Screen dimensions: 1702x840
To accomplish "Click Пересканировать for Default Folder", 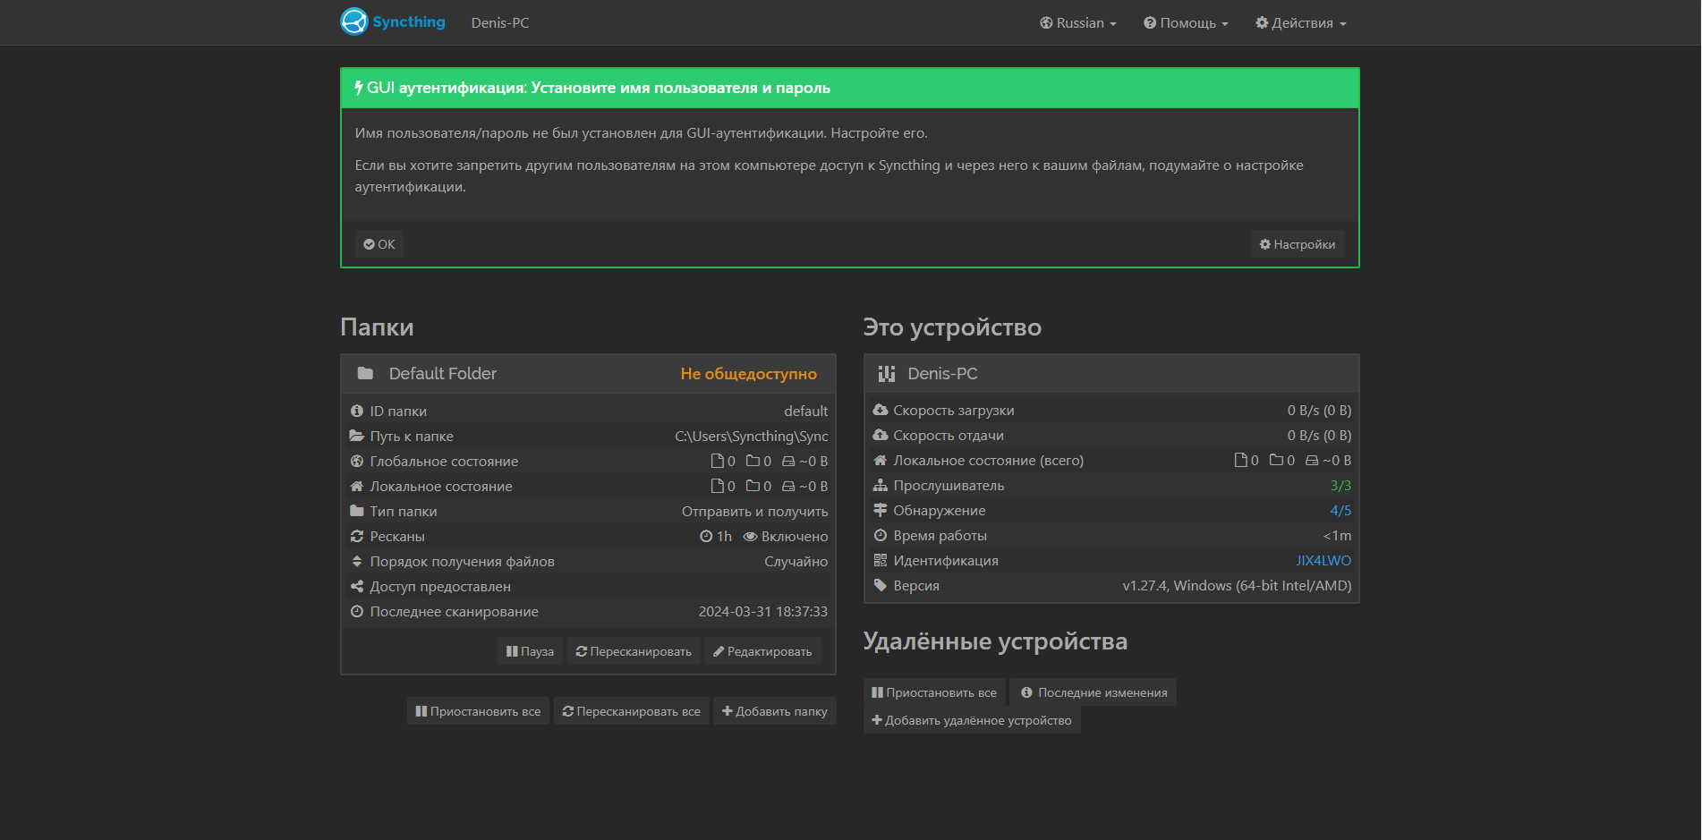I will coord(634,651).
